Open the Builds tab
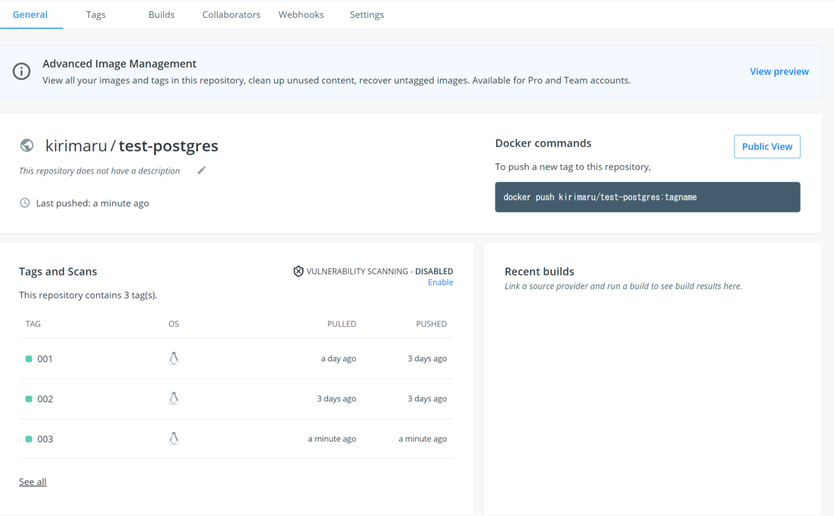 pos(161,15)
